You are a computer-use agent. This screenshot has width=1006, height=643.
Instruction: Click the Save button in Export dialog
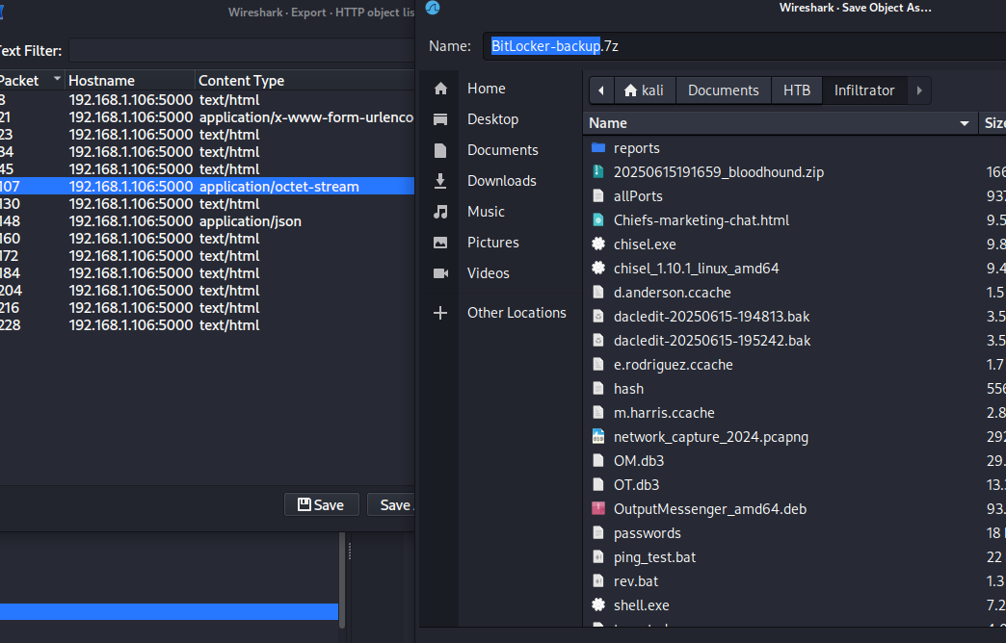tap(321, 505)
